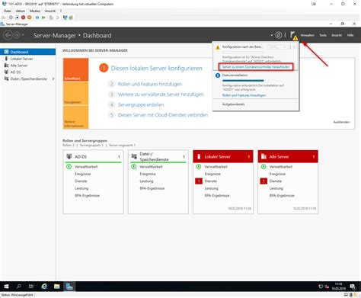
Task: Click 'Diesen Server mit Cloud-Diensten verbinden'
Action: (163, 115)
